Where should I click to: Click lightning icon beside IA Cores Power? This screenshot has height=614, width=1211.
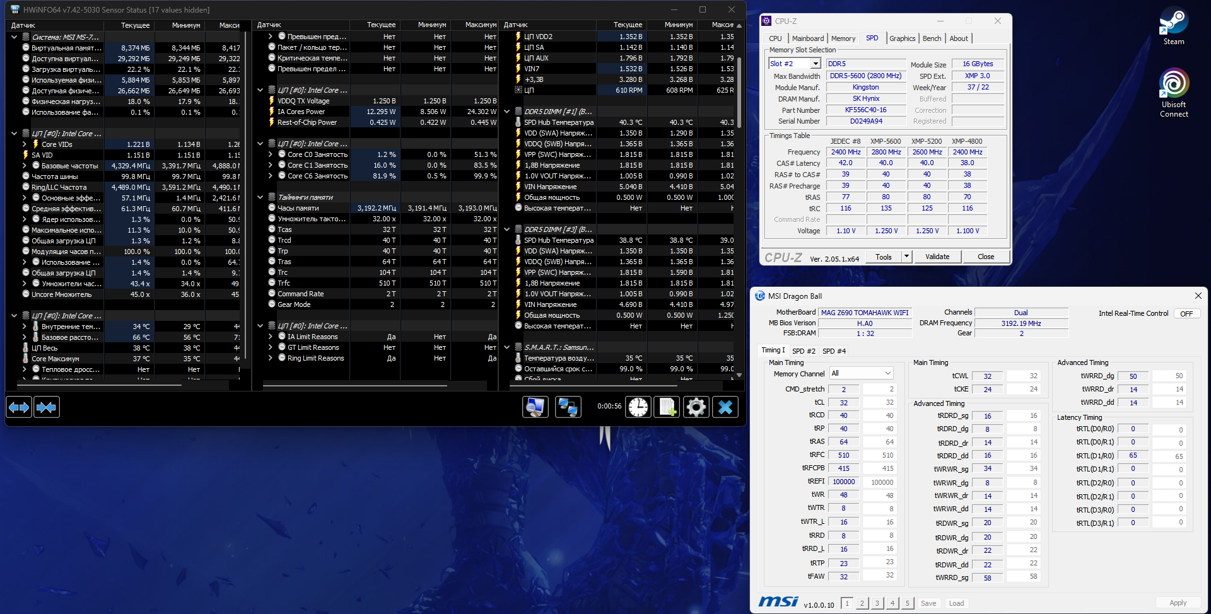click(x=272, y=112)
